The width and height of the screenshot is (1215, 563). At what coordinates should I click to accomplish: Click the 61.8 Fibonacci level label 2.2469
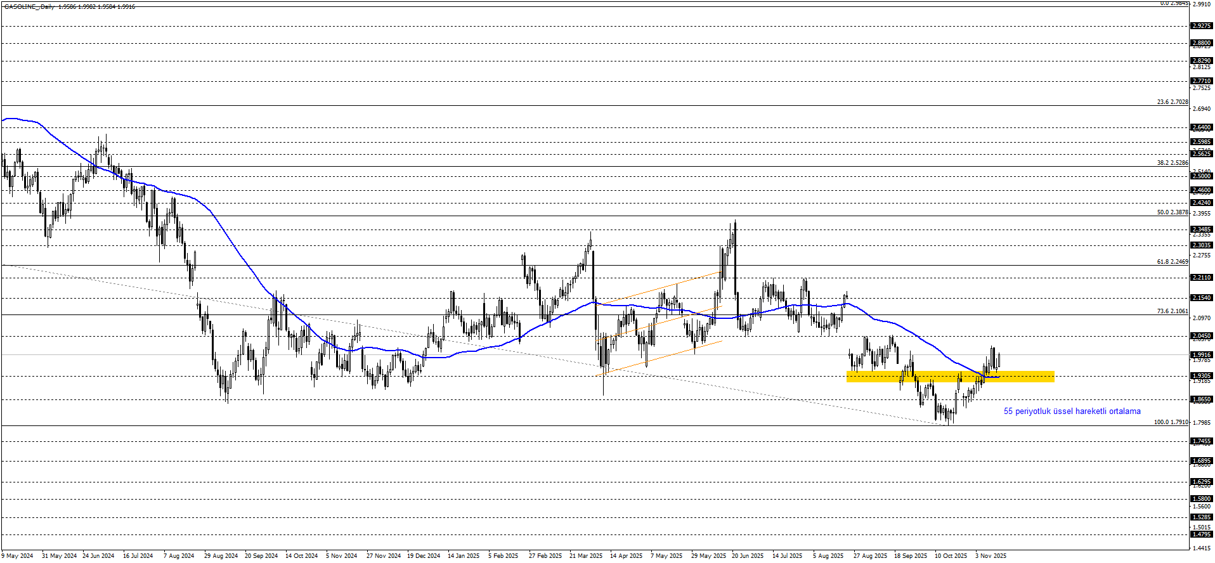[1172, 262]
